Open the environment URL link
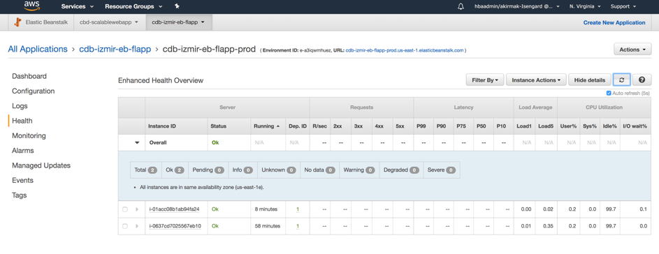 (405, 50)
